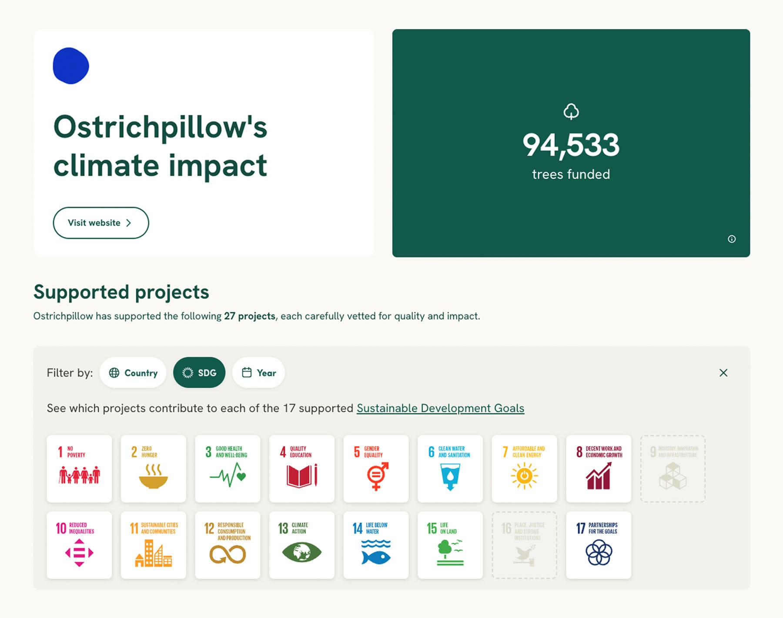The height and width of the screenshot is (618, 783).
Task: Click greyed SDG 16 Peace Justice tile
Action: point(524,545)
